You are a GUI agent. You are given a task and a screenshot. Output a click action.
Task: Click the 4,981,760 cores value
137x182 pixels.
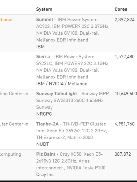pos(124,124)
